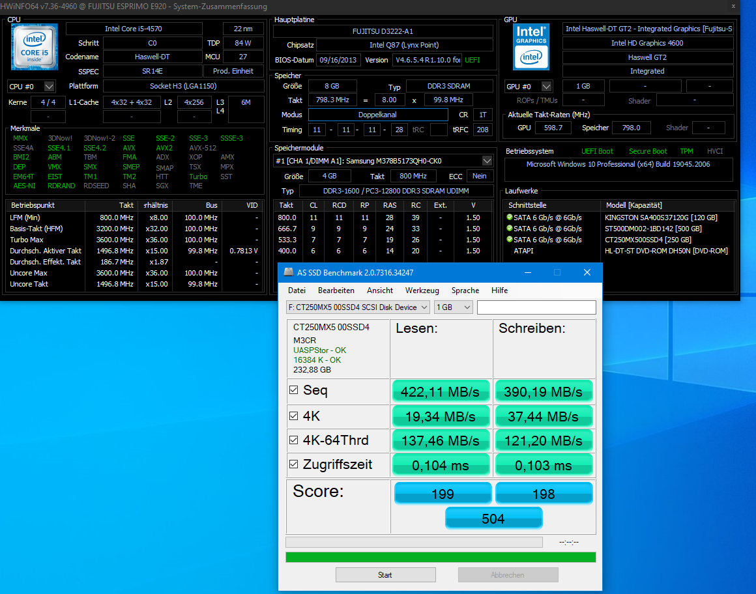Open the CPU #0 selector dropdown

pyautogui.click(x=31, y=86)
